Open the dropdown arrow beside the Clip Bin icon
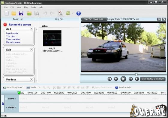This screenshot has height=118, width=168. pos(73,13)
